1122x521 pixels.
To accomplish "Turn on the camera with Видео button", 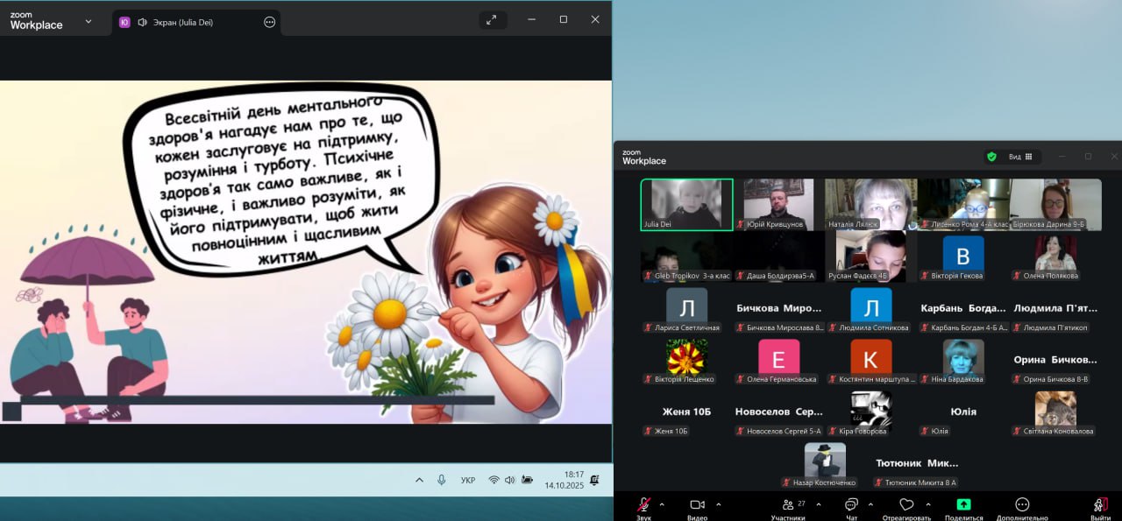I will coord(697,505).
